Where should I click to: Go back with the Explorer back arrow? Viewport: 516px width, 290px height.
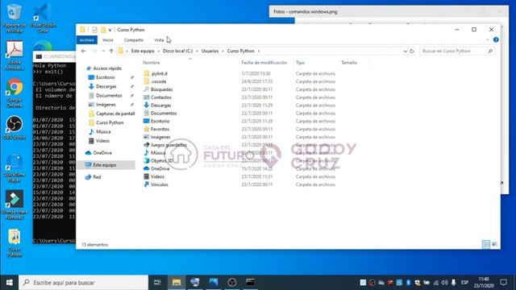pos(84,51)
